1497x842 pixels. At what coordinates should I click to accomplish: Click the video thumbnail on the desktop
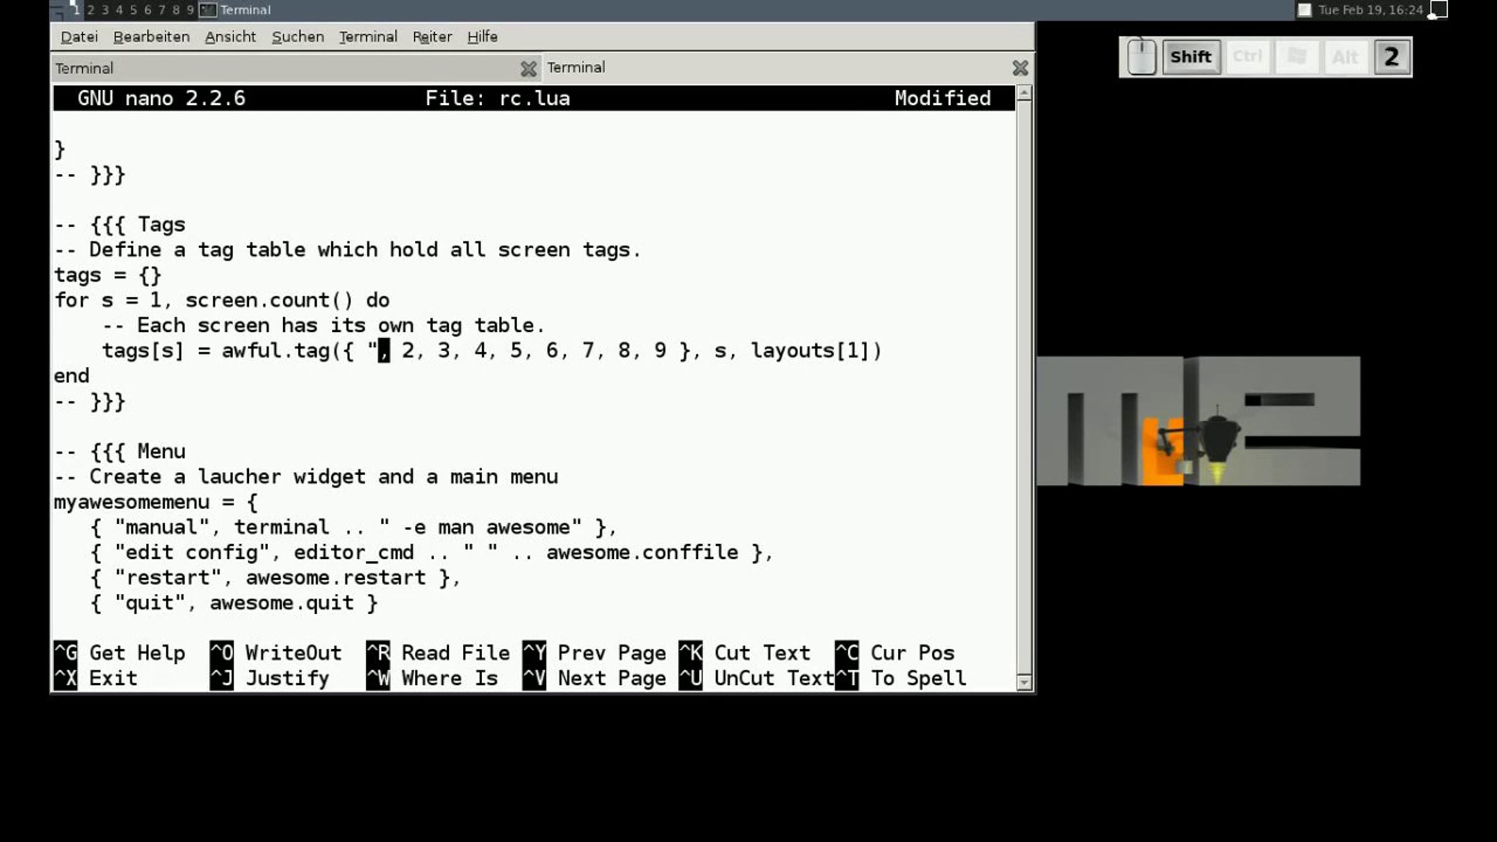click(1198, 421)
